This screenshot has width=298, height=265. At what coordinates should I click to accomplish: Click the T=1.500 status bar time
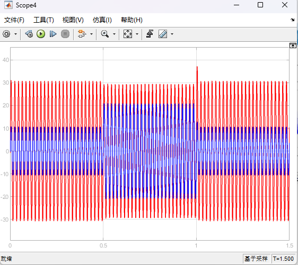(283, 259)
